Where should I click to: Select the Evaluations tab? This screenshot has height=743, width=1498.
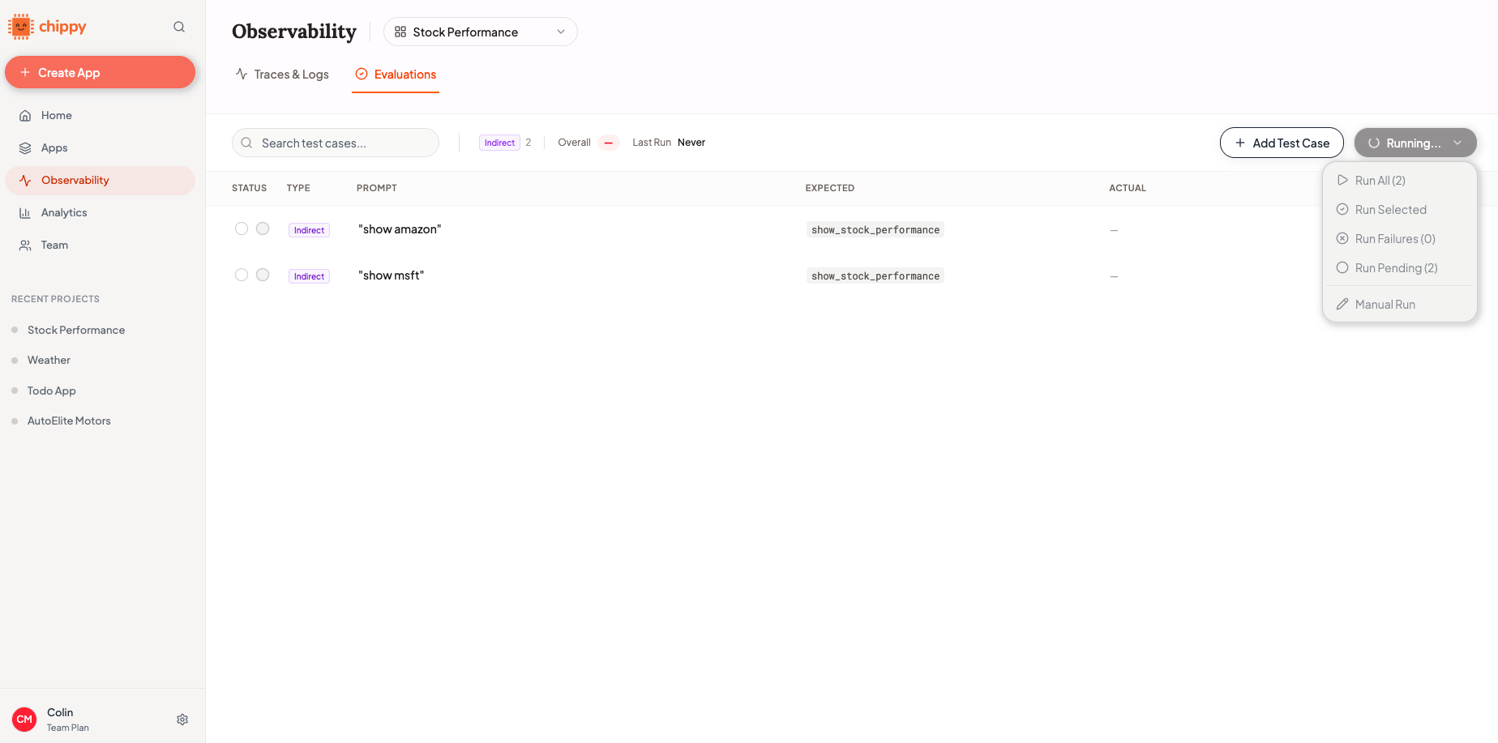click(396, 75)
